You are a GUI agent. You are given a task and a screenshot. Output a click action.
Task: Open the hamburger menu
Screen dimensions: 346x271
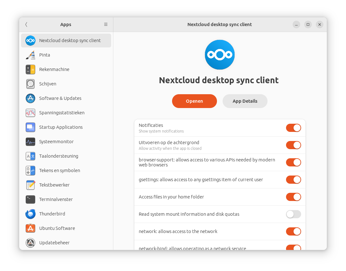(x=106, y=24)
